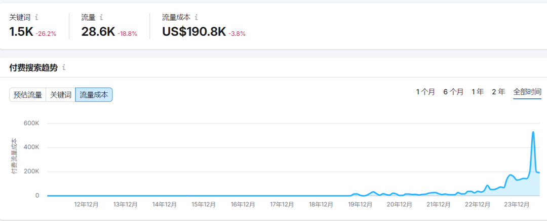This screenshot has height=221, width=547.
Task: Click the 14年12月 x-axis label
Action: tap(165, 205)
